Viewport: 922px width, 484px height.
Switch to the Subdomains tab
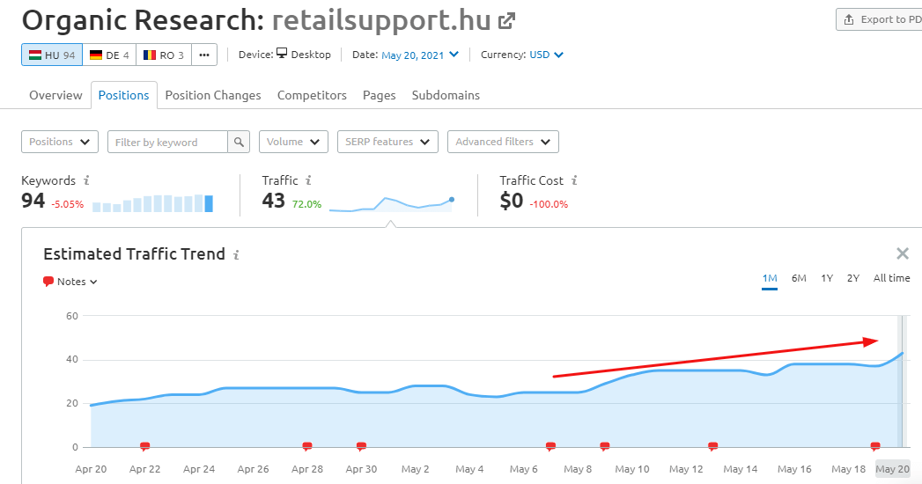tap(446, 95)
